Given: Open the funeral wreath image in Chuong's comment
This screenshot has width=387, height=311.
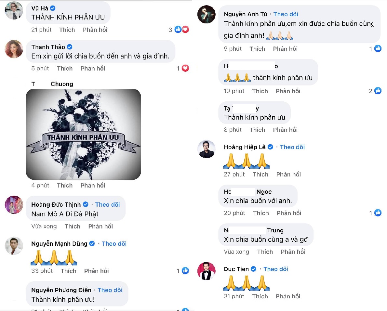Looking at the screenshot, I should (84, 134).
